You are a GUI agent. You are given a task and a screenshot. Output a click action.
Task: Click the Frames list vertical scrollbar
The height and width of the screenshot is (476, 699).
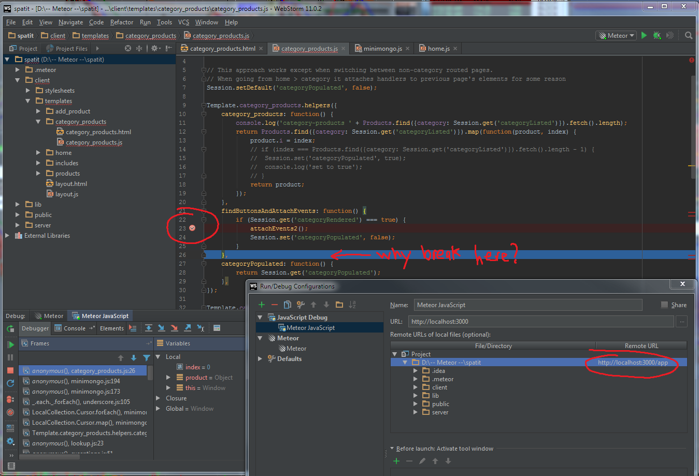150,373
